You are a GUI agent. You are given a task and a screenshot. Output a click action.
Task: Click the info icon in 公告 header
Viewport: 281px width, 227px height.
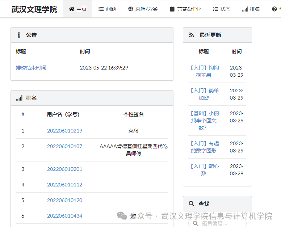point(19,35)
